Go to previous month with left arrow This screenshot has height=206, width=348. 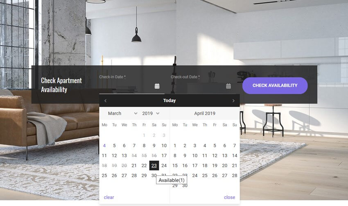[105, 101]
